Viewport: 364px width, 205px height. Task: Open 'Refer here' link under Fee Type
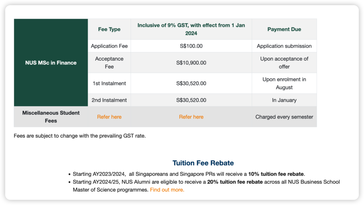109,117
